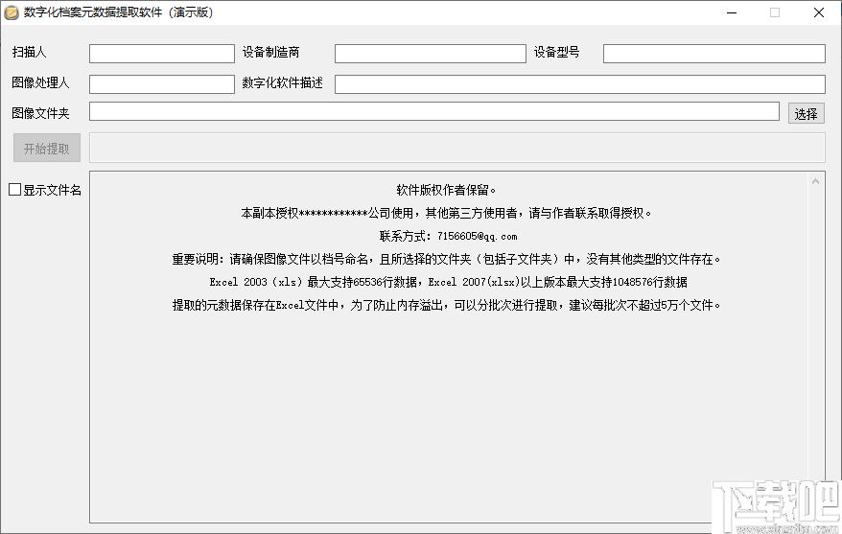Screen dimensions: 842x534
Task: Click the line starting with 重要说明
Action: tap(446, 259)
